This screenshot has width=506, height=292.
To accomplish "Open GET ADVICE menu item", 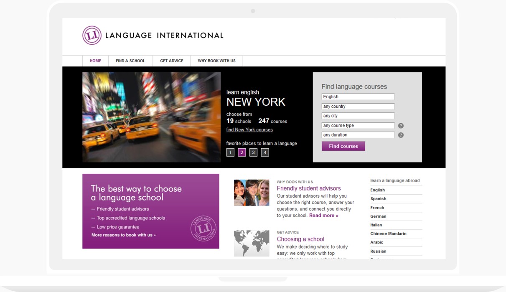I will tap(172, 61).
